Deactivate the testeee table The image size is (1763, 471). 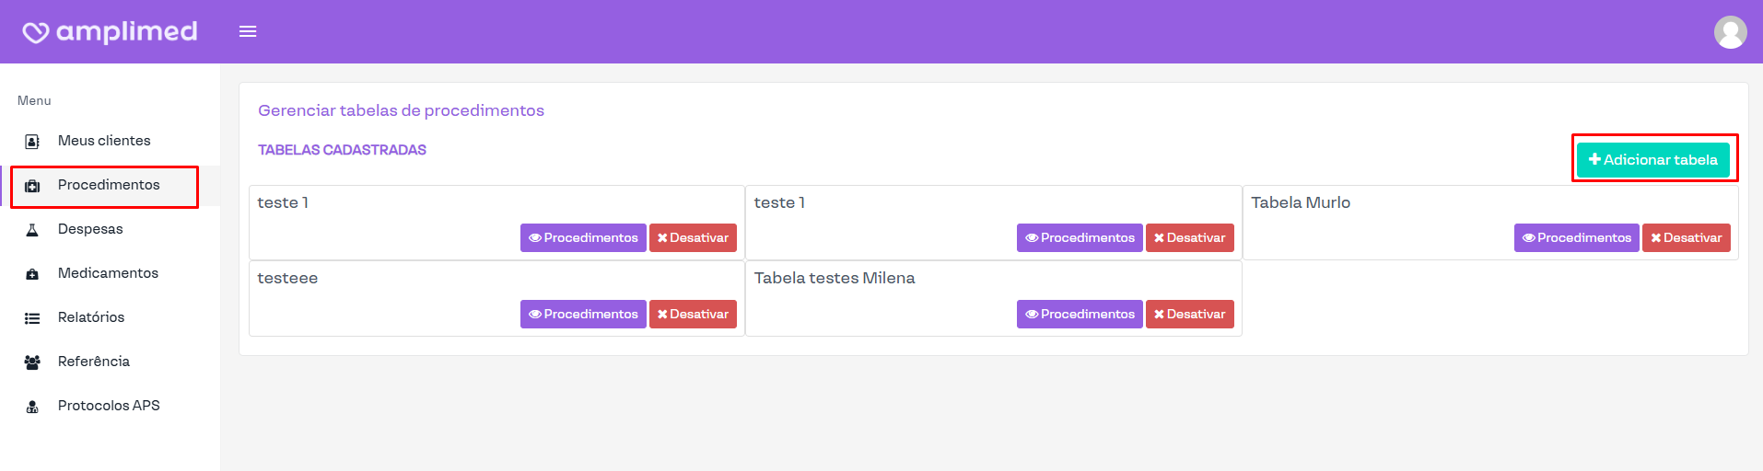(693, 315)
